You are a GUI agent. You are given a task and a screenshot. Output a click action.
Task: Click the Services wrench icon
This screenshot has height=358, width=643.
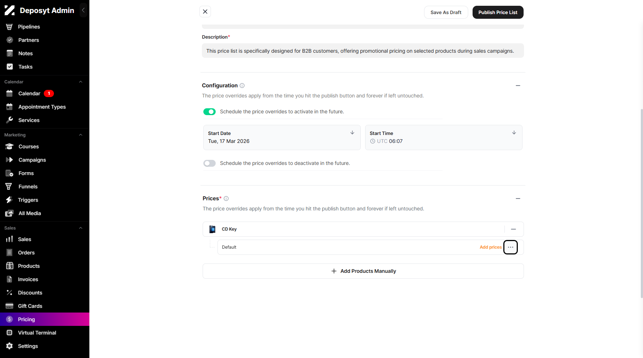point(10,120)
